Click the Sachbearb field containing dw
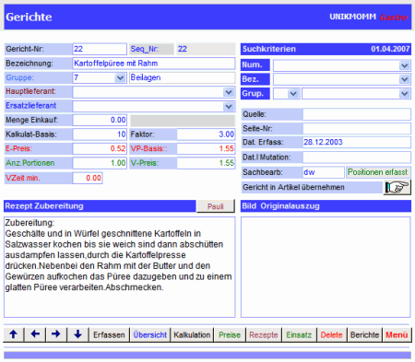The height and width of the screenshot is (362, 415). (324, 172)
